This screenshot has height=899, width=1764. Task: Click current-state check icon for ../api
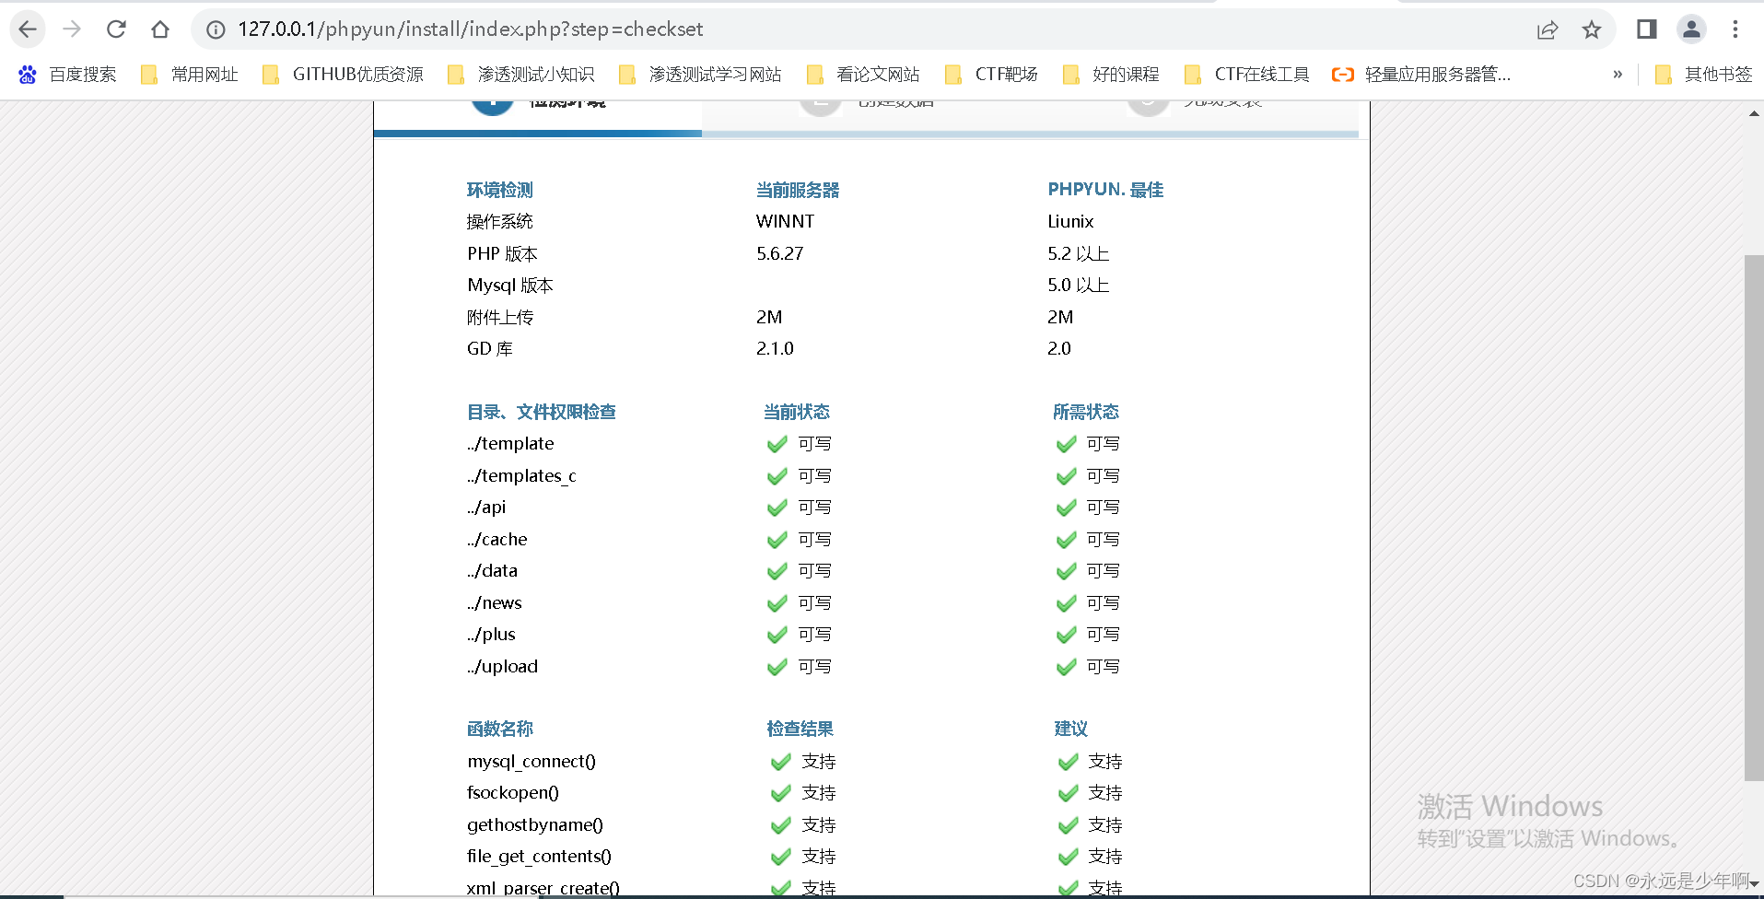coord(777,508)
